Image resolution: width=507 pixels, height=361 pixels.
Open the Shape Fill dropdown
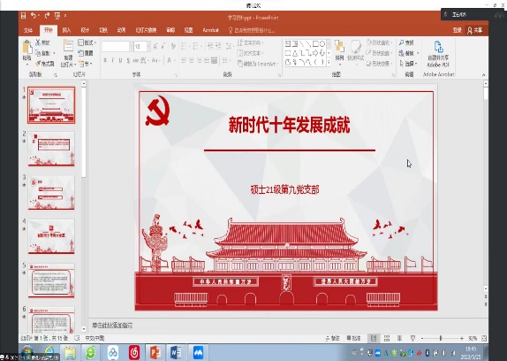pyautogui.click(x=379, y=42)
